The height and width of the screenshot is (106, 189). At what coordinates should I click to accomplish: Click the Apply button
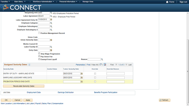coord(28,100)
